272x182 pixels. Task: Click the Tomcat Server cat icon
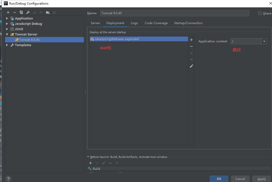point(12,34)
